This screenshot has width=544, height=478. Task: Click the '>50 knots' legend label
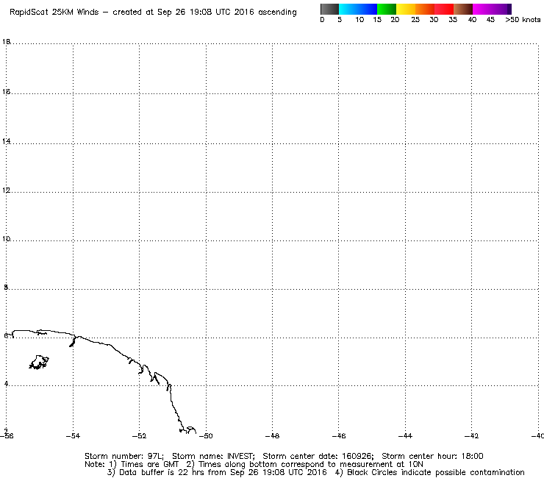coord(523,20)
